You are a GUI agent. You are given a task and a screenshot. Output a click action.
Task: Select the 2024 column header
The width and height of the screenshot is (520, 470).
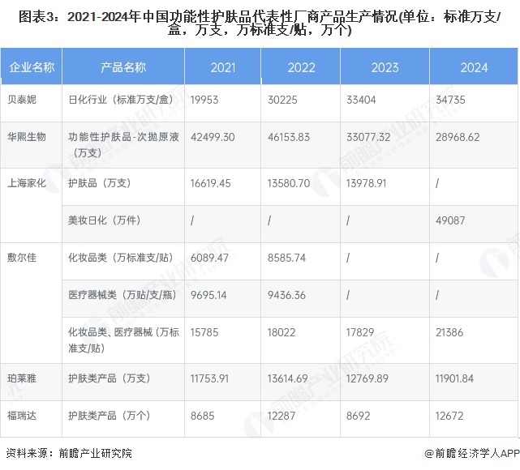point(474,67)
